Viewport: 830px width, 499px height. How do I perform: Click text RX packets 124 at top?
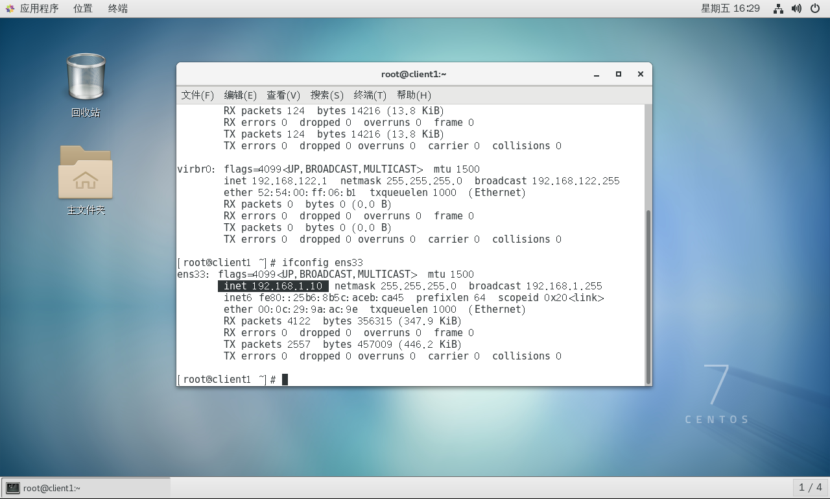264,111
